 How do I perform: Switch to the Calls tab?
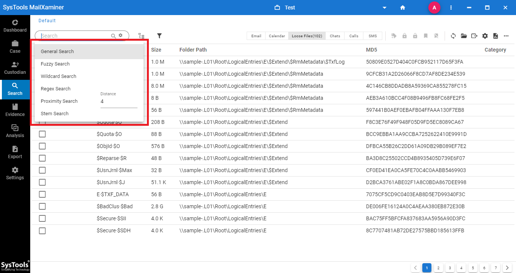[x=354, y=36]
